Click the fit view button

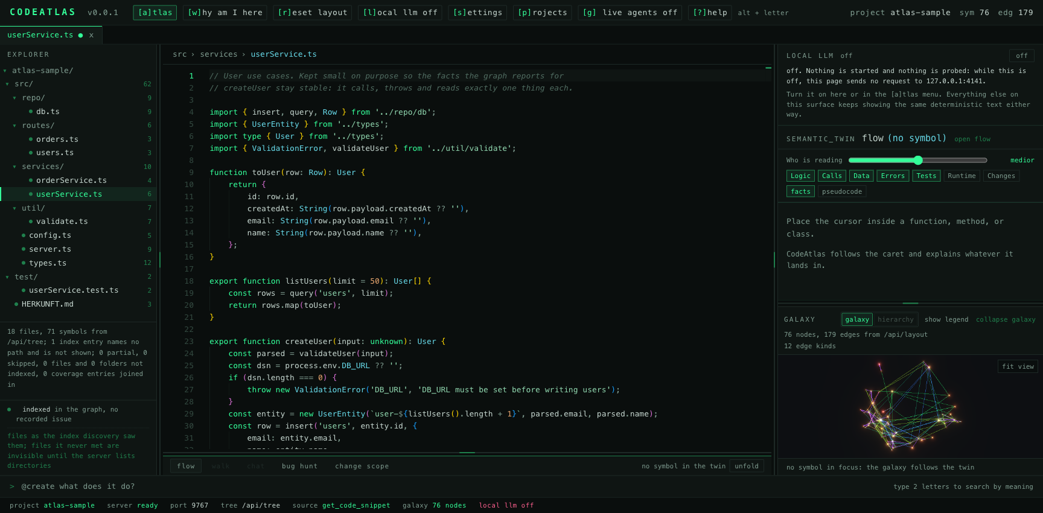pyautogui.click(x=1018, y=367)
